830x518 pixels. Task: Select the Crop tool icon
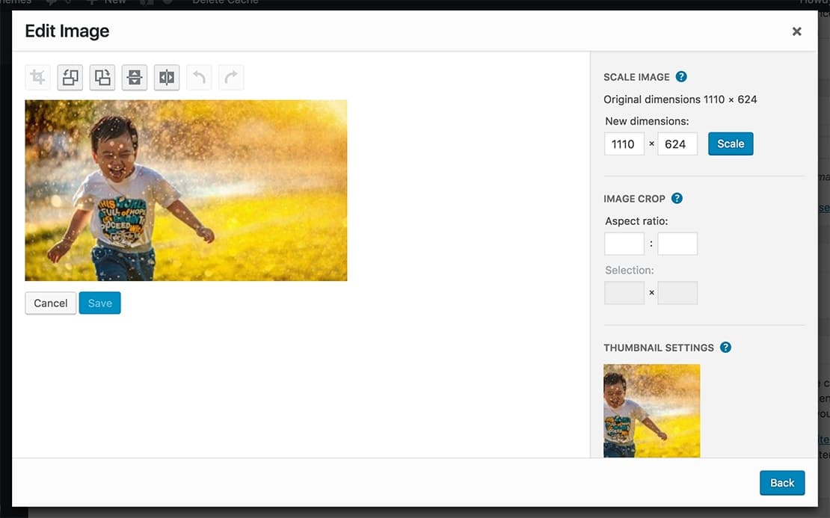pyautogui.click(x=37, y=78)
